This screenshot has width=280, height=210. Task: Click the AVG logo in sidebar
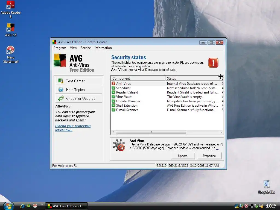(x=60, y=60)
